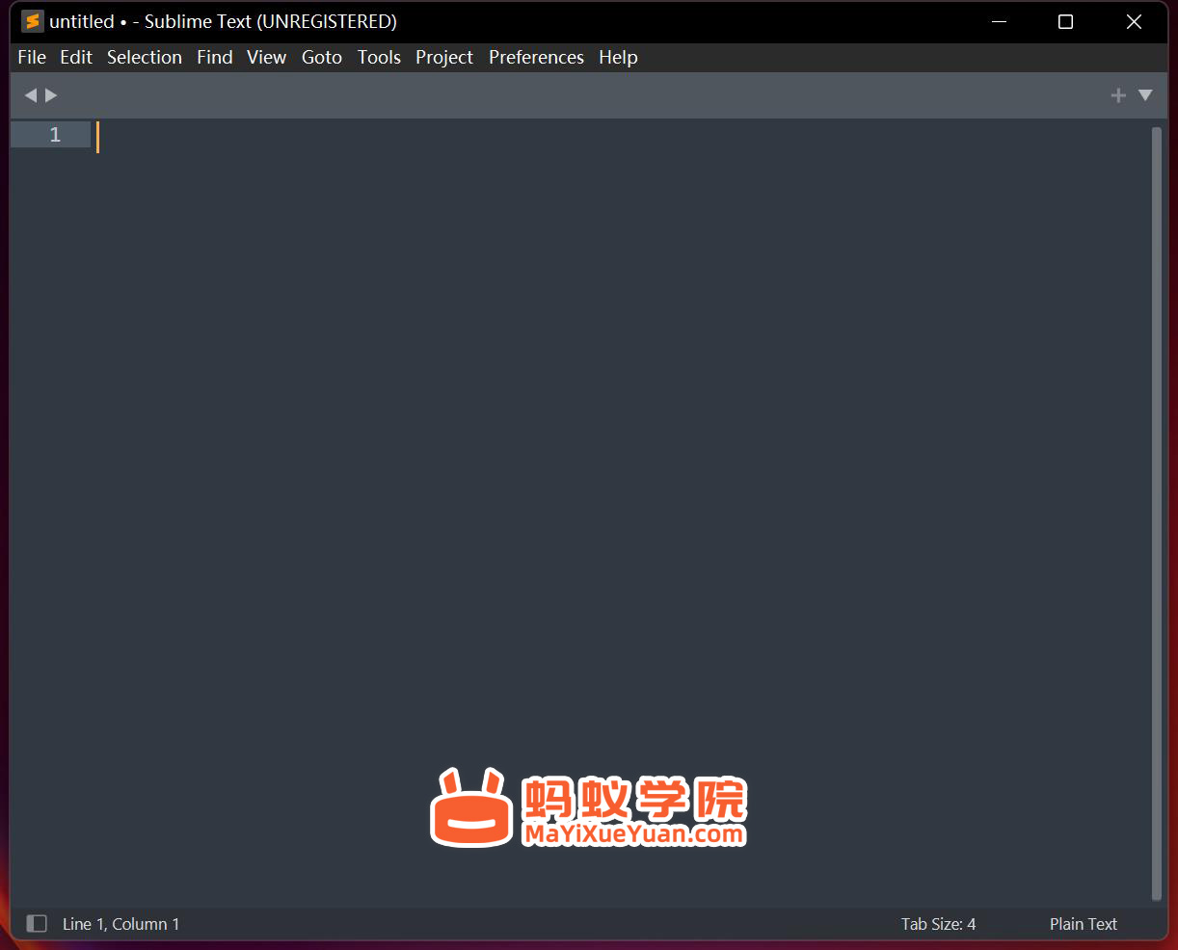1178x950 pixels.
Task: Click Tab Size: 4 in status bar
Action: pos(938,924)
